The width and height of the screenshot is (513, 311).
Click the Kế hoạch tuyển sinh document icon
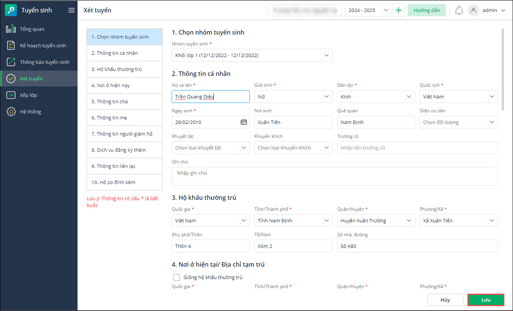click(11, 45)
